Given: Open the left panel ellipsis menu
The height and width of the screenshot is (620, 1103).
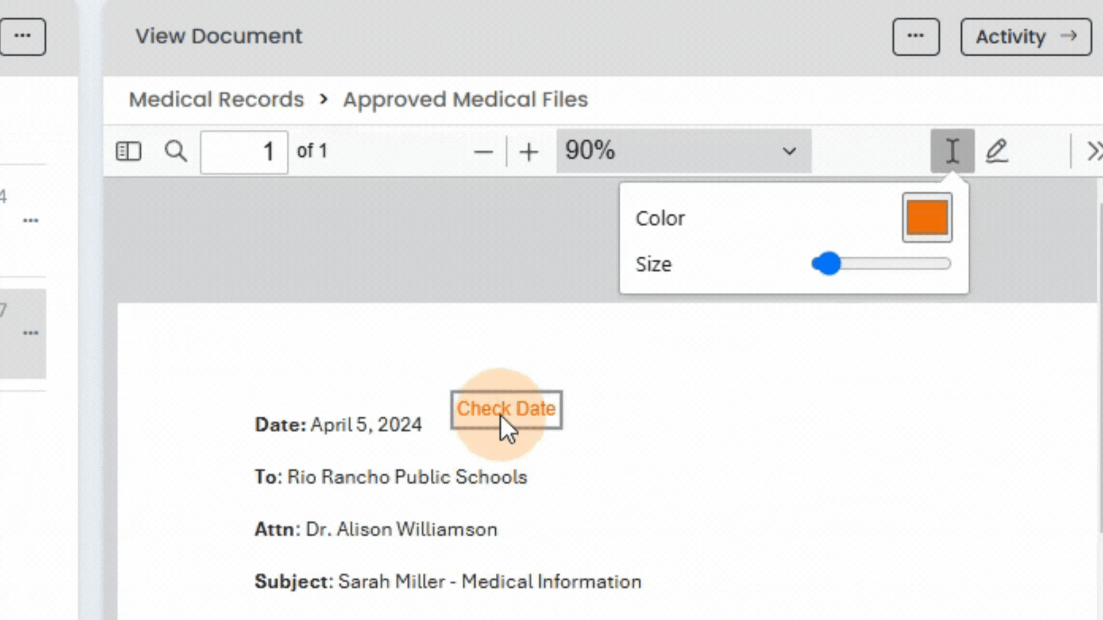Looking at the screenshot, I should click(x=23, y=36).
